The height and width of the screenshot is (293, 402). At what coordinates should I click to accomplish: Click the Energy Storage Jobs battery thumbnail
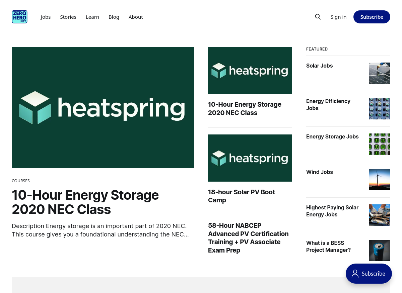tap(380, 144)
